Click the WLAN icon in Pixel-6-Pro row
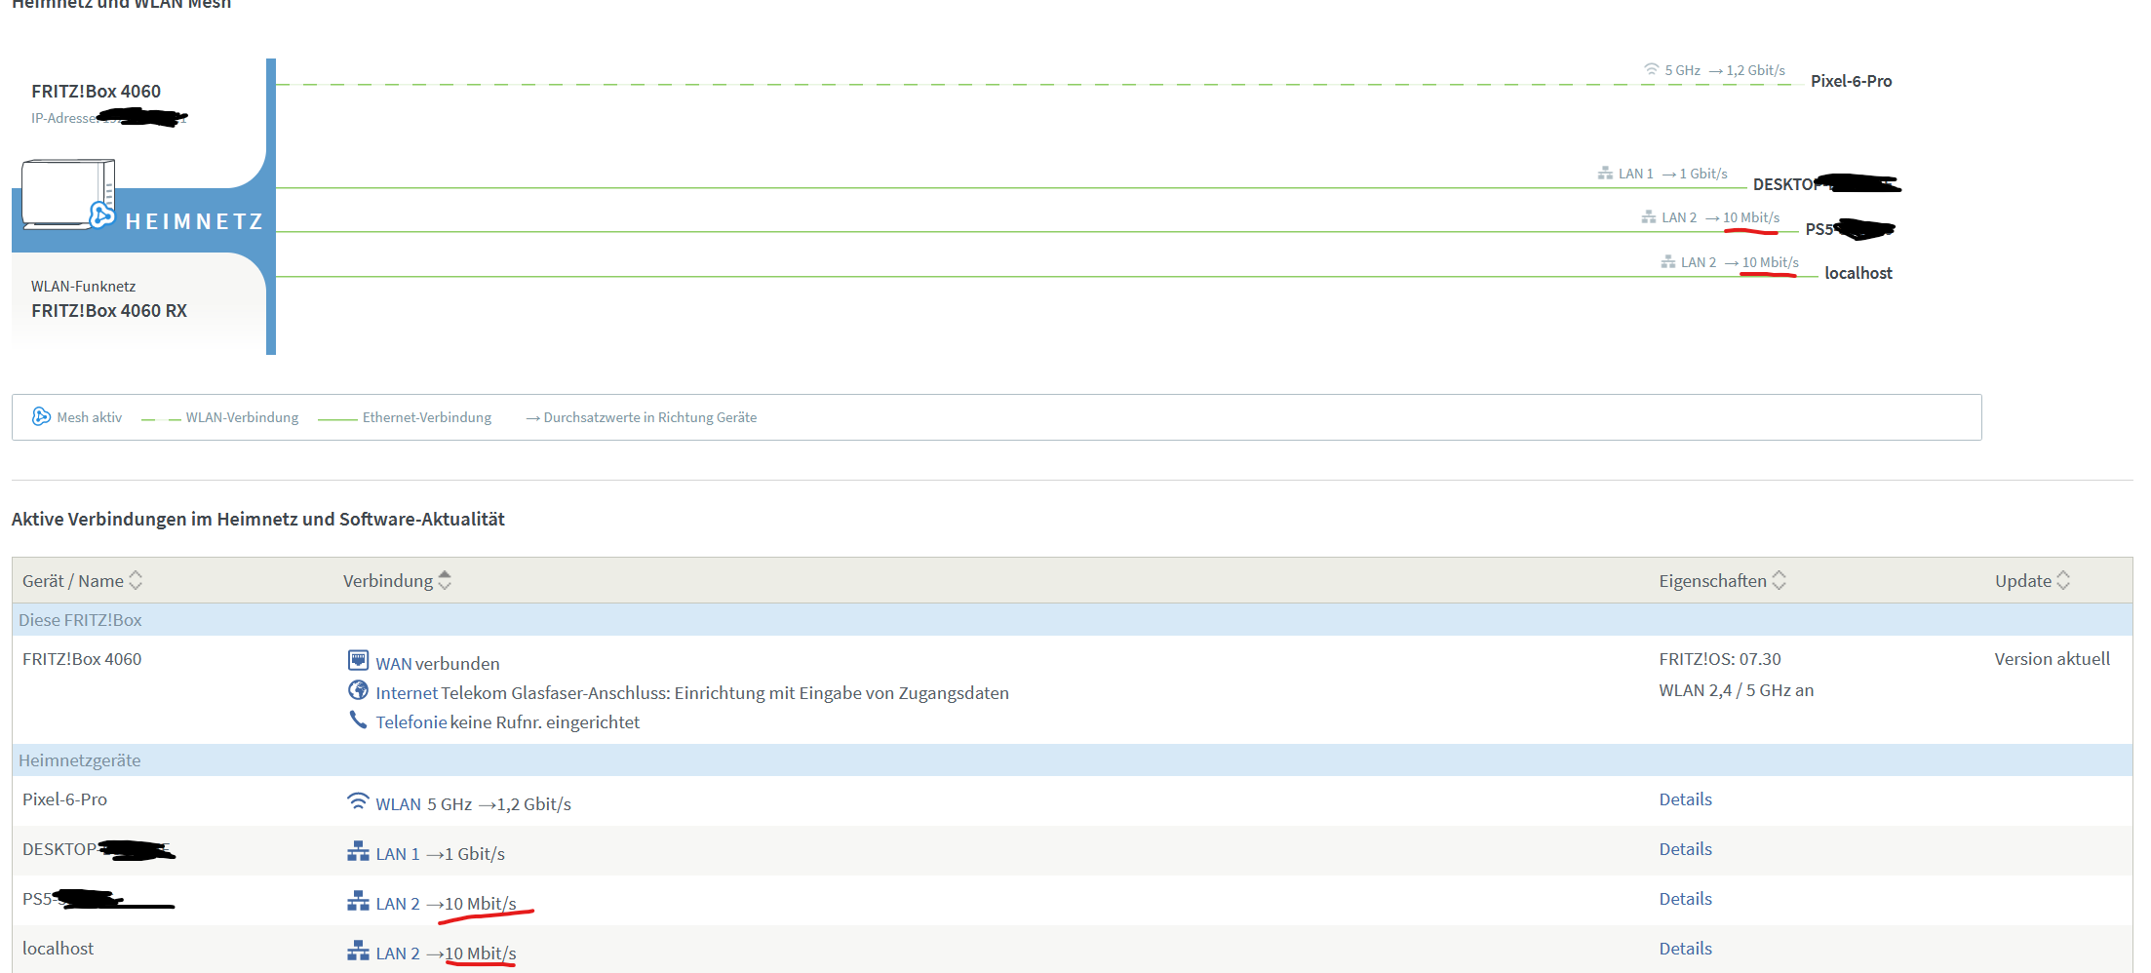Screen dimensions: 2151x973 (x=358, y=801)
